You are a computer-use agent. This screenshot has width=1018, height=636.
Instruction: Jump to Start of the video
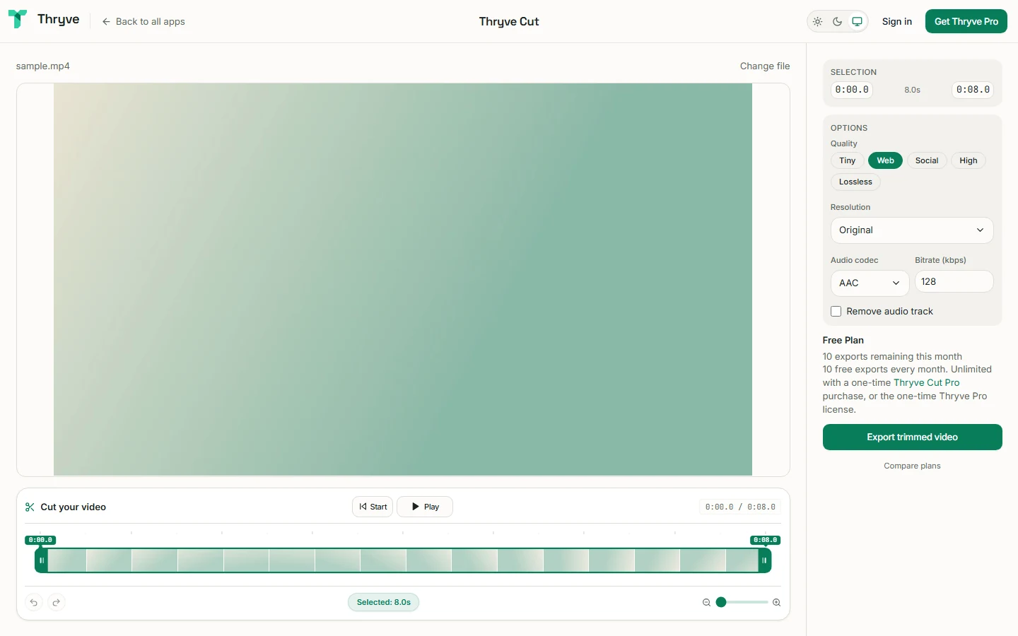click(x=373, y=507)
